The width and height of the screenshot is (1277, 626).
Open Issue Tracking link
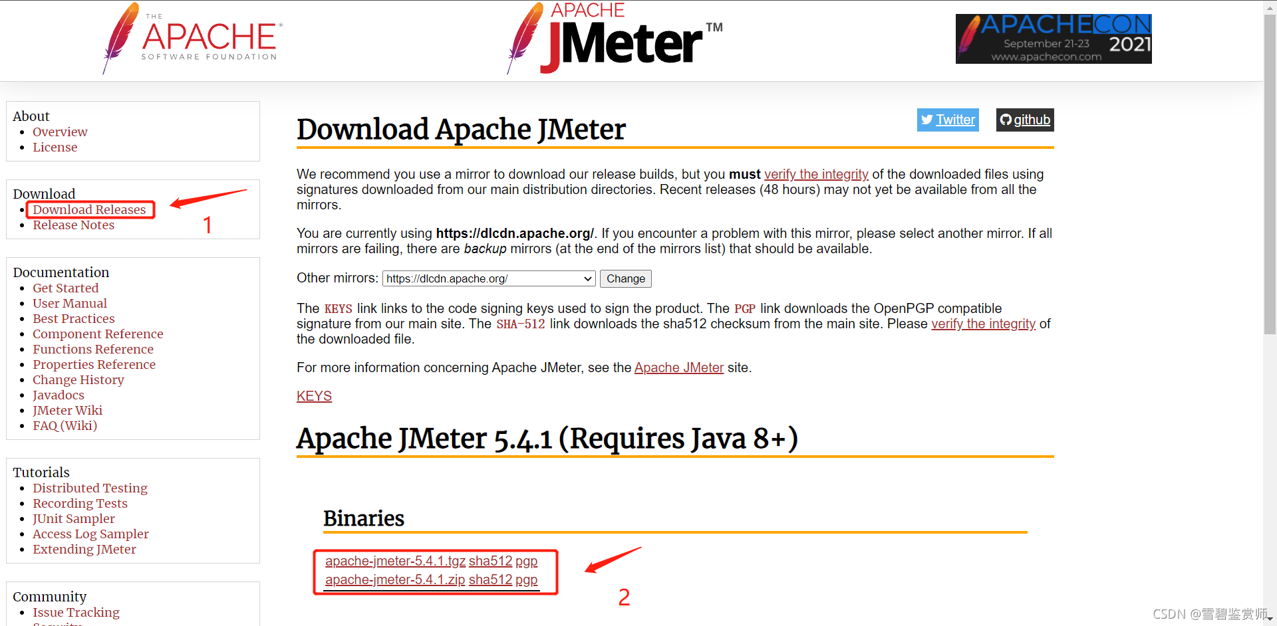tap(76, 612)
